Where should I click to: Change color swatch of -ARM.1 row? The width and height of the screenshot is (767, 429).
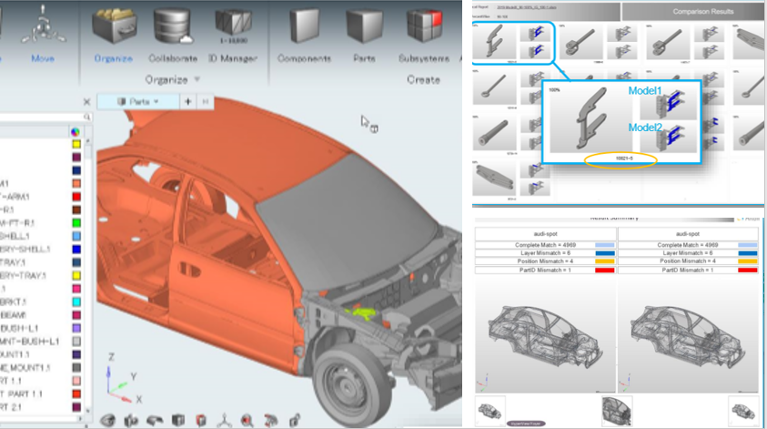(x=76, y=197)
